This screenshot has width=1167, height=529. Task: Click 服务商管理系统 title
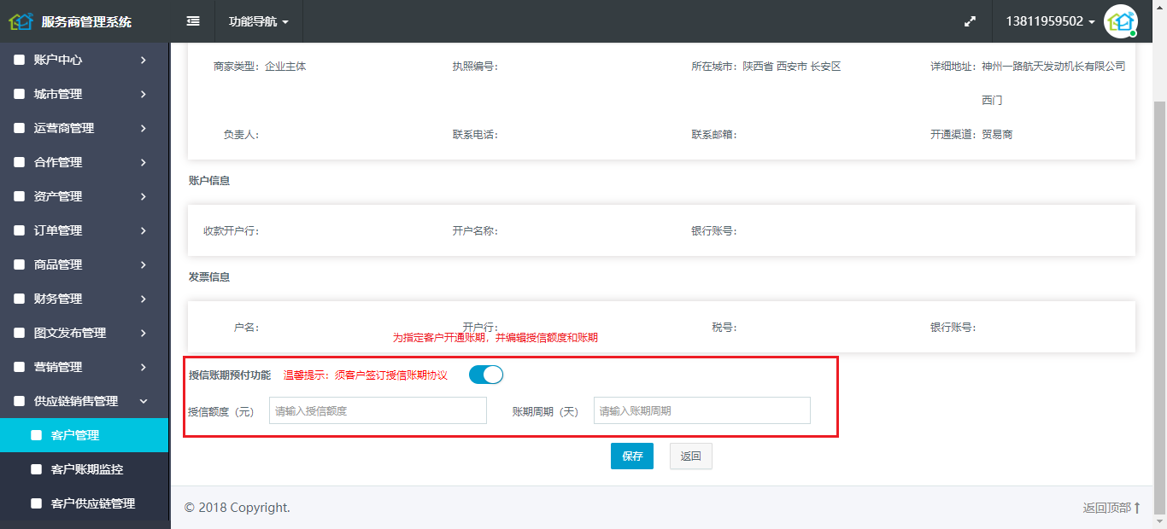(86, 22)
